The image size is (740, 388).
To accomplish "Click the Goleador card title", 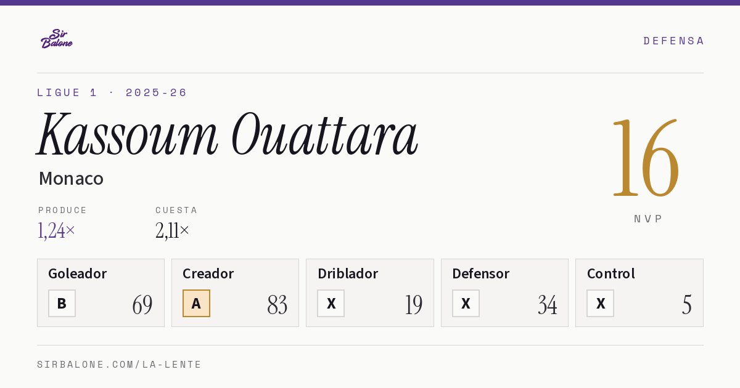I will tap(78, 273).
